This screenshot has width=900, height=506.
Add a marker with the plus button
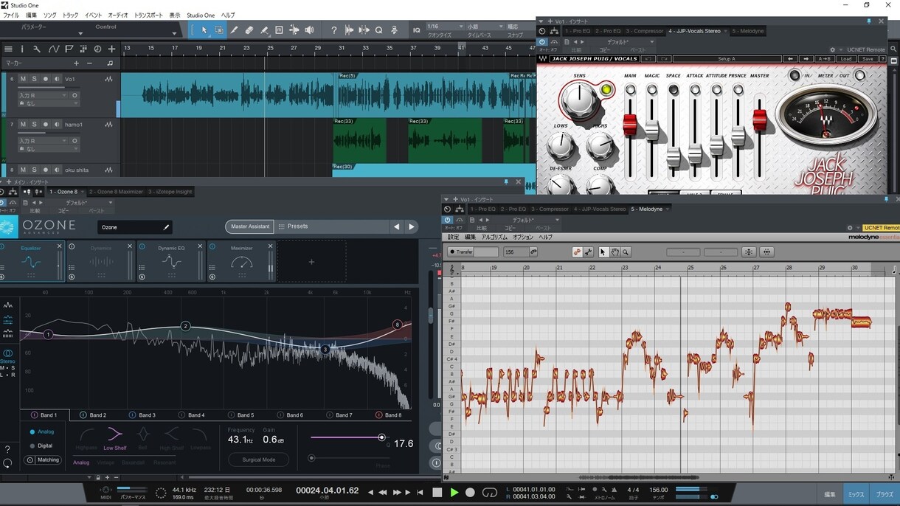click(x=76, y=63)
